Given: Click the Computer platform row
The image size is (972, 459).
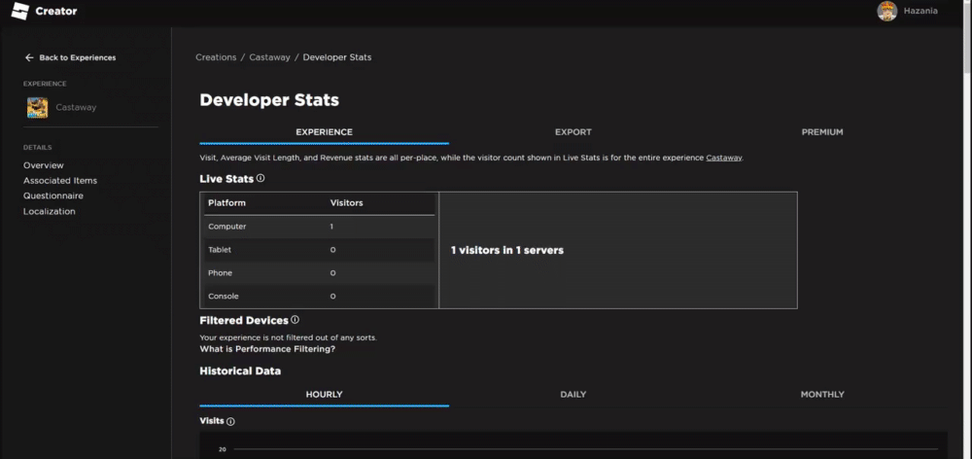Looking at the screenshot, I should click(x=319, y=227).
